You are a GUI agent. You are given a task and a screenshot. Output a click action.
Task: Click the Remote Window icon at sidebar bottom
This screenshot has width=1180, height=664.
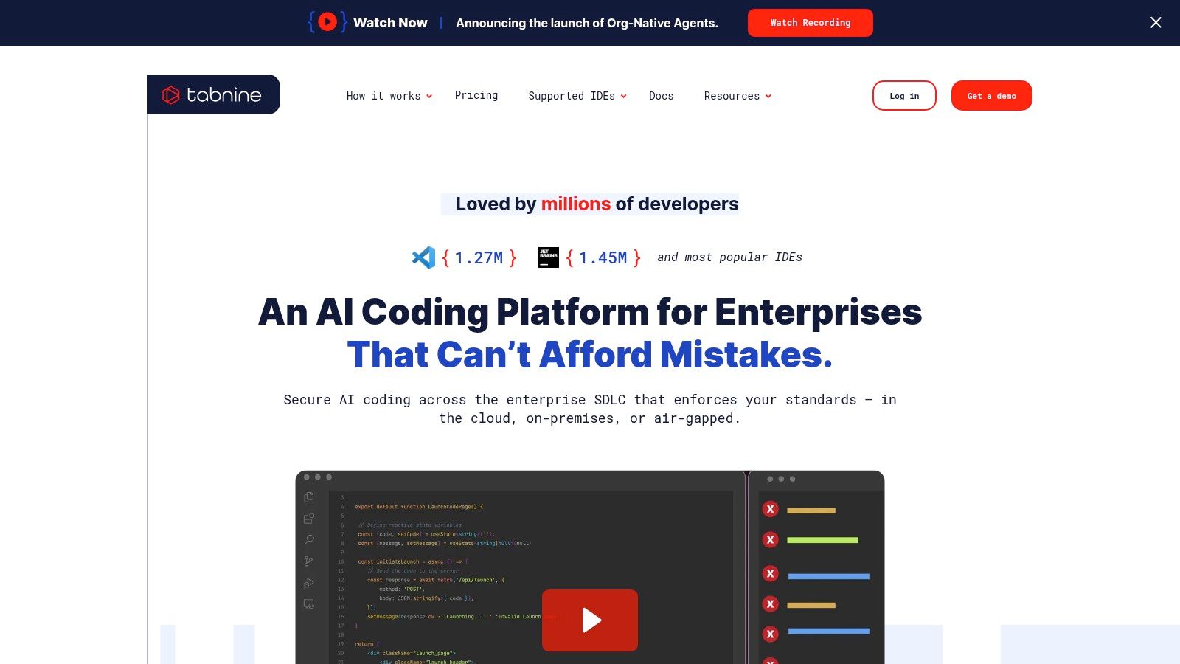(x=308, y=603)
